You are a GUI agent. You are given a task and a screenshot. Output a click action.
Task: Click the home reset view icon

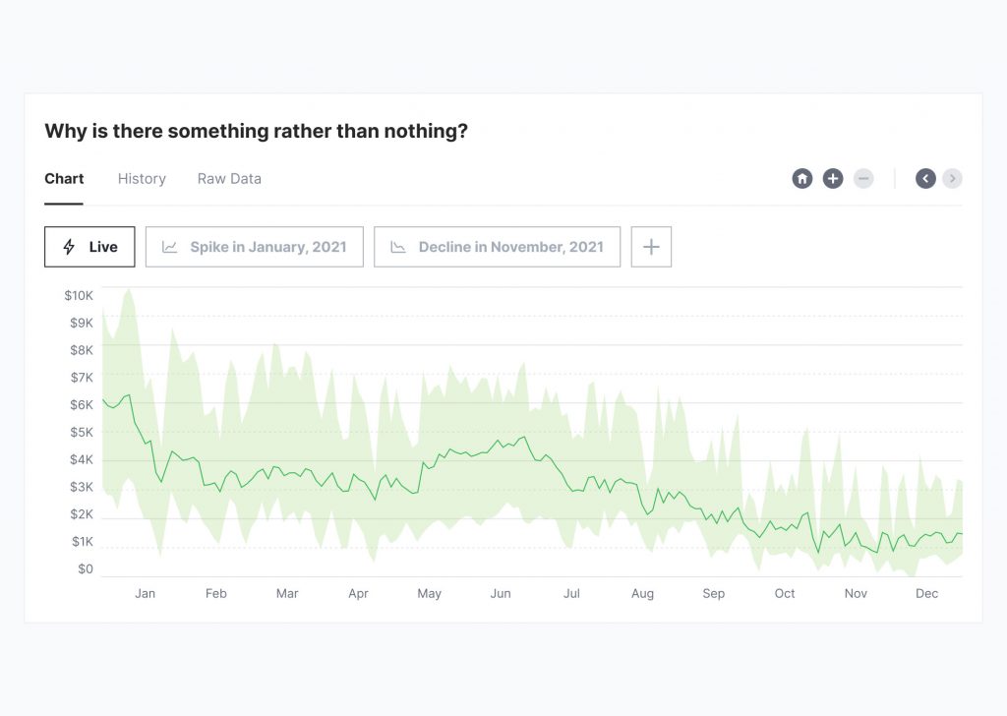[x=802, y=179]
